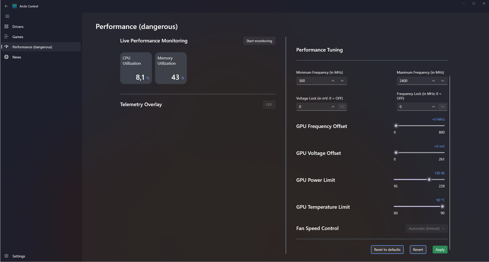The width and height of the screenshot is (489, 262).
Task: Click the Performance gauge icon
Action: click(6, 47)
